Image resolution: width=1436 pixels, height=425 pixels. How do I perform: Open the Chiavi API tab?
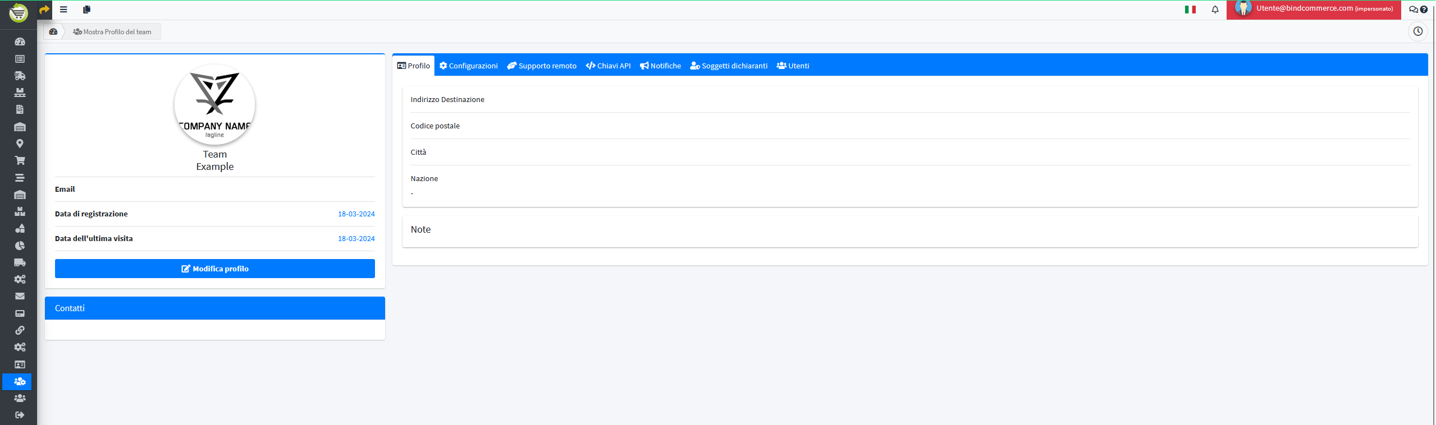pos(608,66)
